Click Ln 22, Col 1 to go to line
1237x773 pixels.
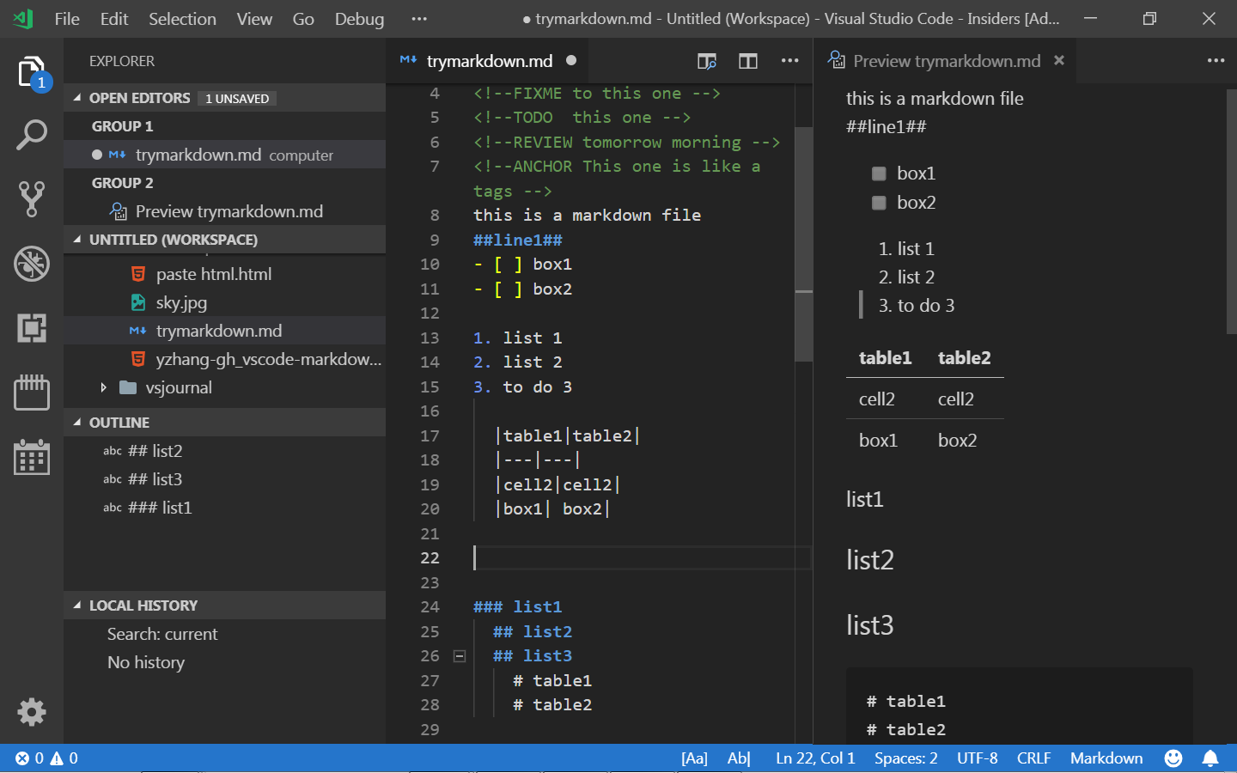pos(814,758)
